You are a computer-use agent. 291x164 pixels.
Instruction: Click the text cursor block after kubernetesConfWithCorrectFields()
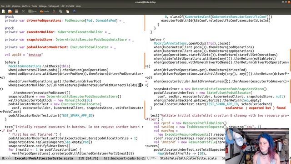(140, 85)
